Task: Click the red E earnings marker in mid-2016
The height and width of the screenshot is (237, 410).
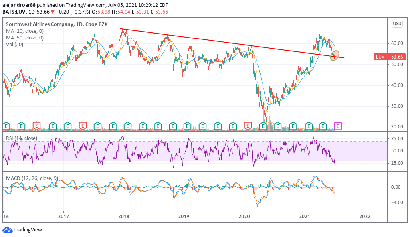Action: pyautogui.click(x=36, y=126)
